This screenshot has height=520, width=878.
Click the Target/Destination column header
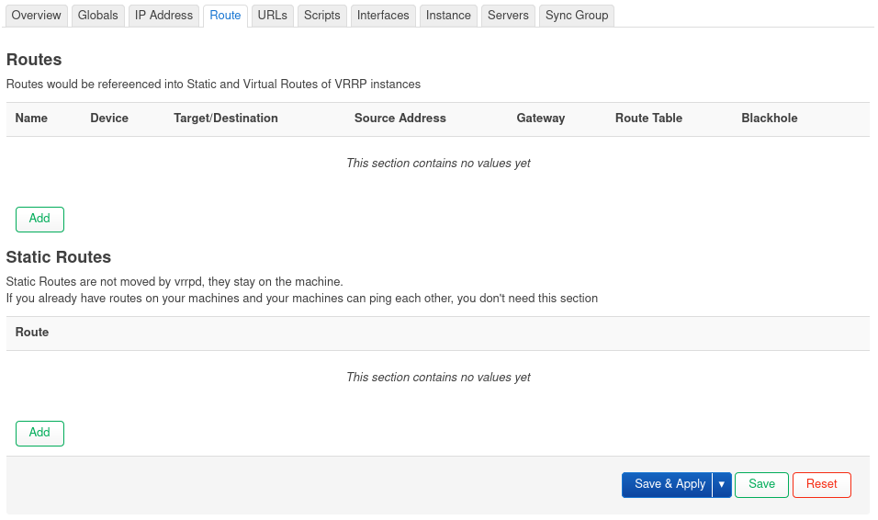226,119
